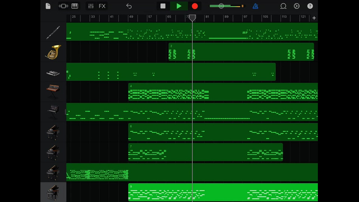Image resolution: width=359 pixels, height=202 pixels.
Task: Switch to Tracks view button
Action: point(64,6)
